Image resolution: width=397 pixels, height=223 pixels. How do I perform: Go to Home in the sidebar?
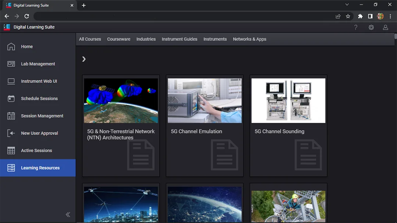[27, 47]
